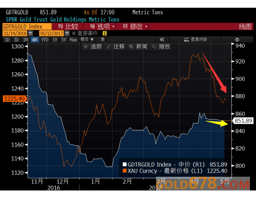
Task: Open the end date calendar picker icon
Action: 67,33
